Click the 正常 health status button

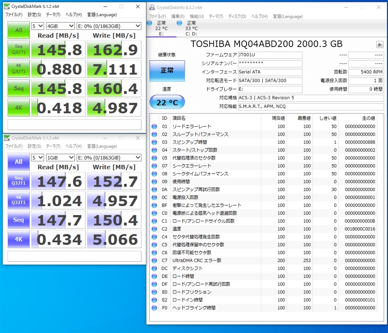[167, 71]
